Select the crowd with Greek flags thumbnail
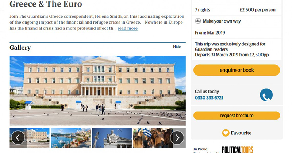This screenshot has height=153, width=292. pyautogui.click(x=153, y=138)
